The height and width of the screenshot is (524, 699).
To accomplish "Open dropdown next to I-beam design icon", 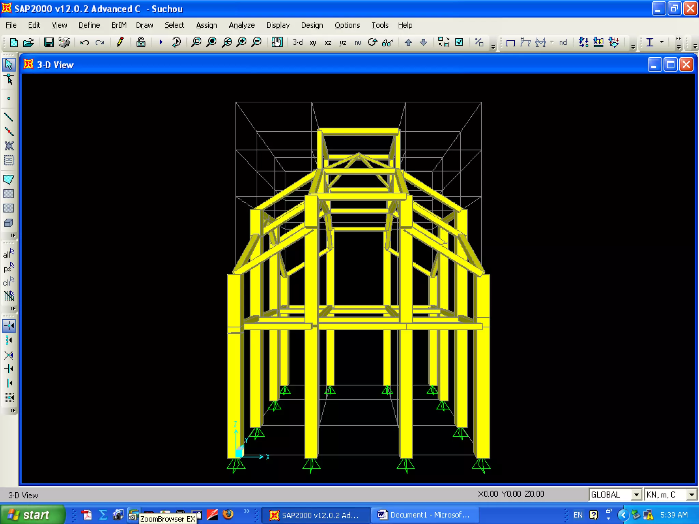I will click(x=662, y=42).
